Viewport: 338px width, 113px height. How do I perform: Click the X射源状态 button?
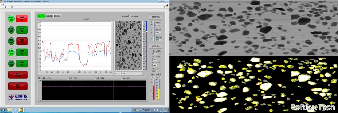[x=156, y=17]
